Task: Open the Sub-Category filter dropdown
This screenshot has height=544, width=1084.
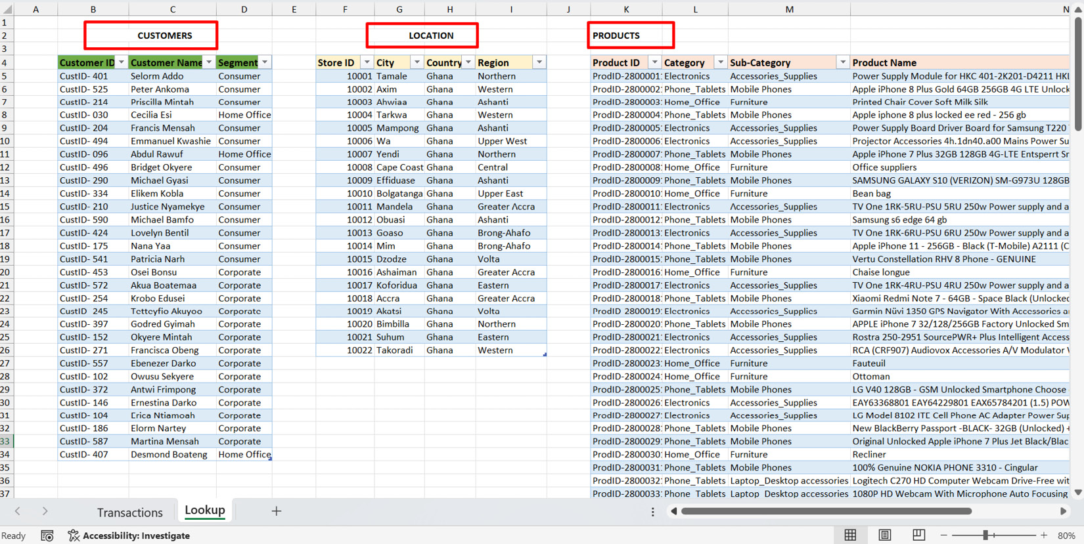Action: (843, 62)
